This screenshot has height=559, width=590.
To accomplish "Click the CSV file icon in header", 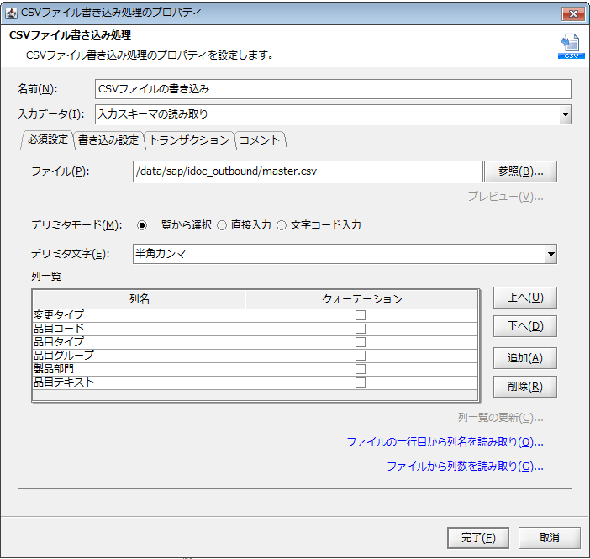I will [571, 46].
